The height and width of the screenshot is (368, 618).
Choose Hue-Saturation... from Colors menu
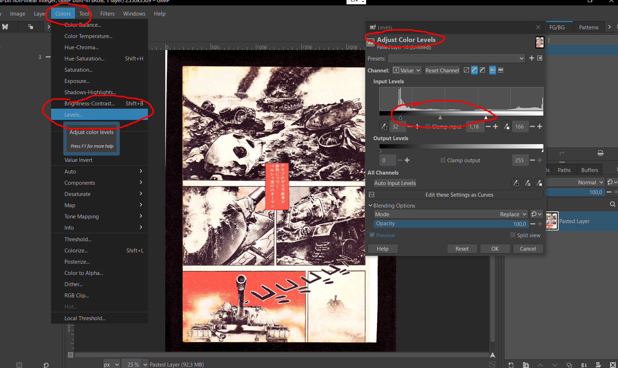coord(99,58)
